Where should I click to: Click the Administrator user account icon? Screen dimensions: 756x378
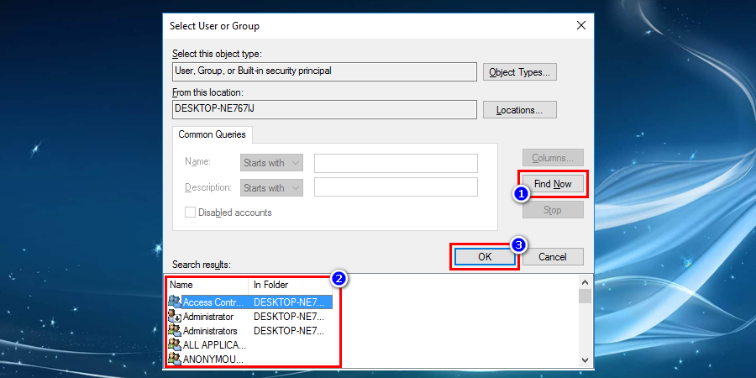pos(174,317)
